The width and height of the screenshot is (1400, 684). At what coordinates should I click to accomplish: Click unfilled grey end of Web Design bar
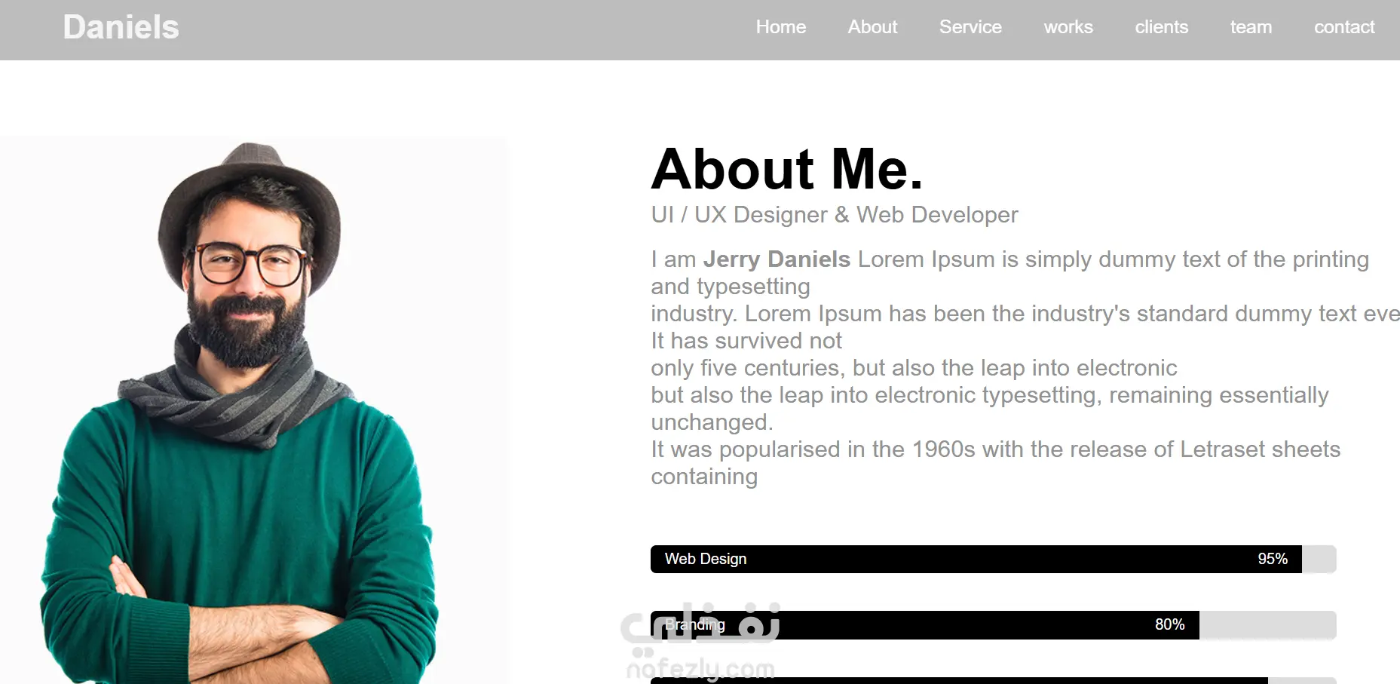1319,559
